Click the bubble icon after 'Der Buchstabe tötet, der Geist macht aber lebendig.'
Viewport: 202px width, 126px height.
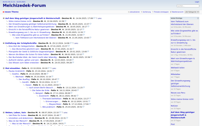(91, 57)
